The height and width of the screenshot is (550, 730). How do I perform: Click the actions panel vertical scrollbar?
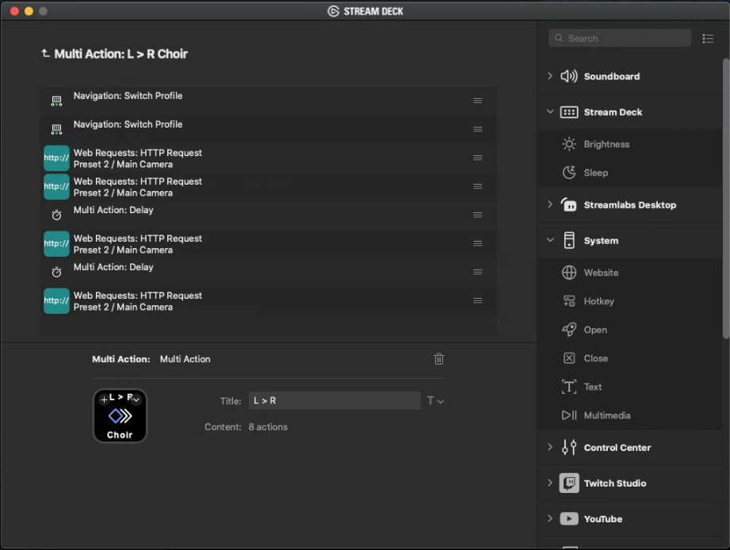(x=726, y=199)
